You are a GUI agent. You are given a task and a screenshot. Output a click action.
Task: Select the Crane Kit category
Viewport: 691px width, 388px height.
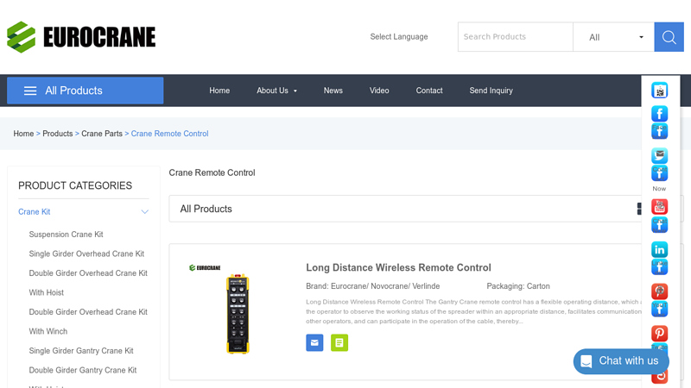click(x=35, y=212)
